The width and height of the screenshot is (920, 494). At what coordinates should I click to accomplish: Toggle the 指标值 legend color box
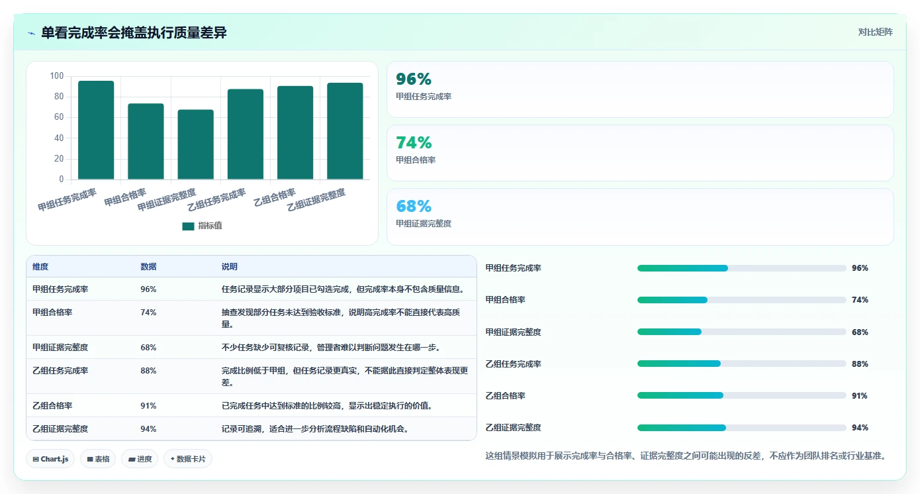pyautogui.click(x=188, y=226)
